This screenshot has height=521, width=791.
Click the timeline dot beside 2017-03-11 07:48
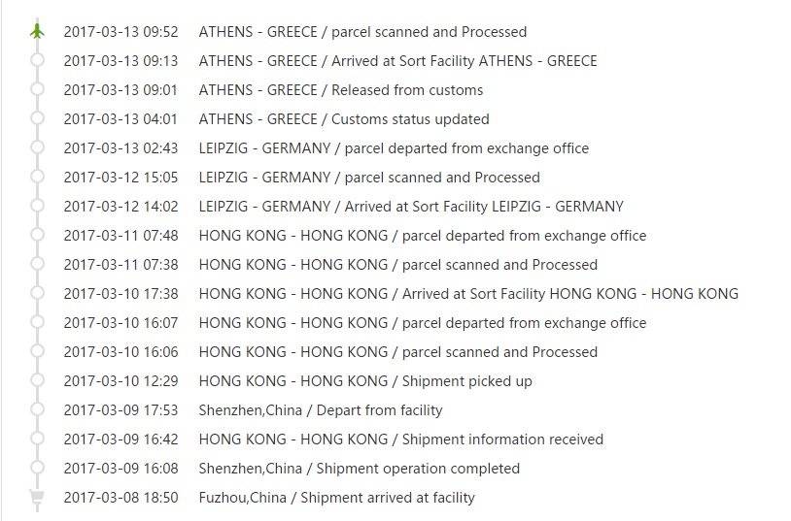(37, 235)
